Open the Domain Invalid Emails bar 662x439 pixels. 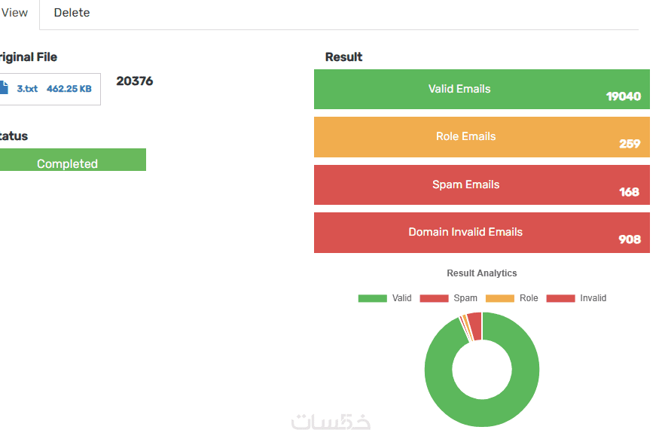[x=481, y=233]
